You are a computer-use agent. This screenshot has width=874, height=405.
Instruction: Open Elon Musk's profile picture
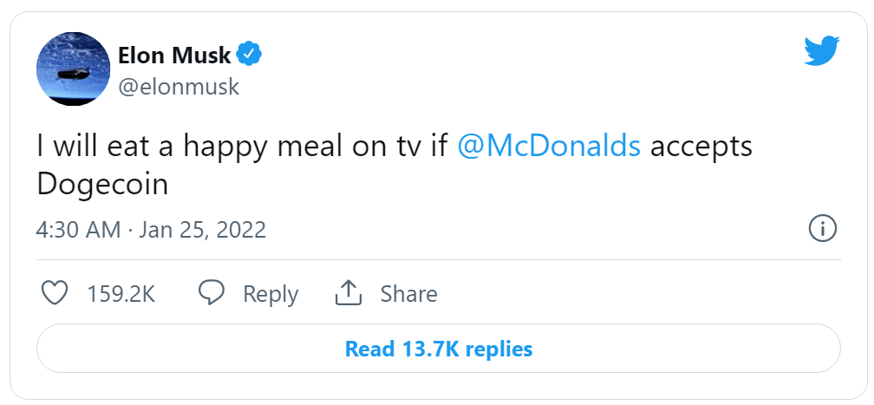[71, 70]
